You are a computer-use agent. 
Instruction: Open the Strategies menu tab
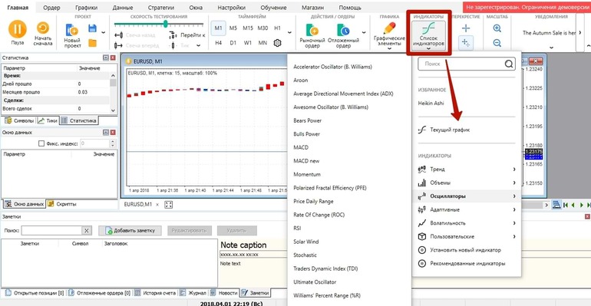[x=161, y=8]
